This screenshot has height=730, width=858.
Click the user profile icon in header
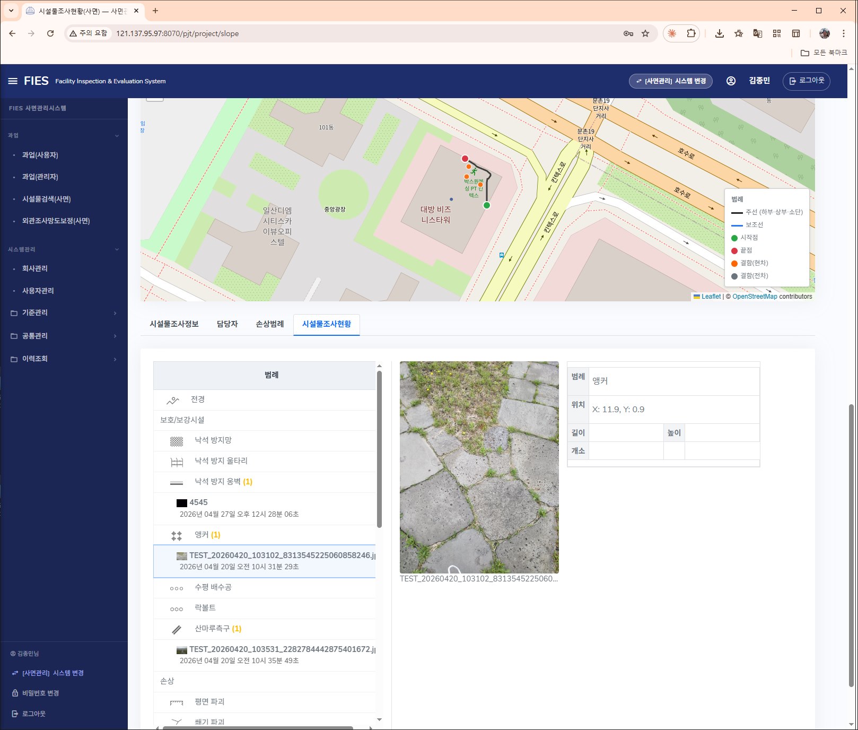point(731,81)
